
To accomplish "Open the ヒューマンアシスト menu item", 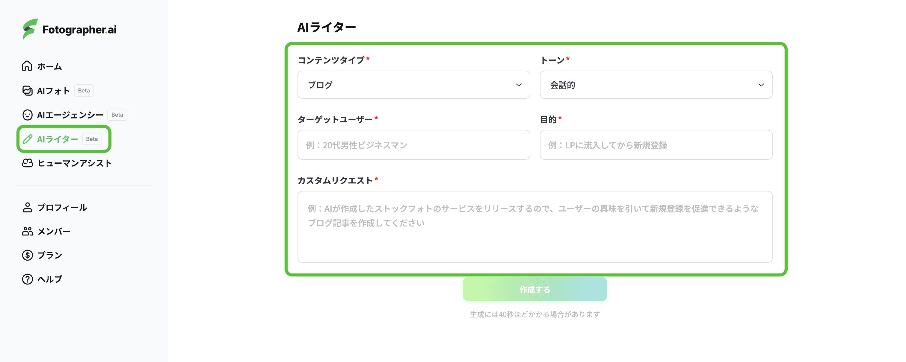I will 75,163.
